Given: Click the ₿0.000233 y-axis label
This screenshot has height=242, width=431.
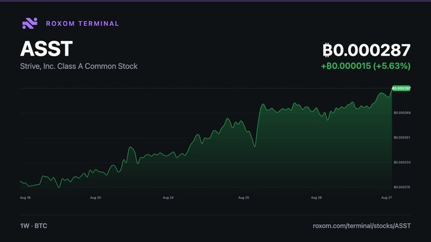Looking at the screenshot, I should 402,162.
